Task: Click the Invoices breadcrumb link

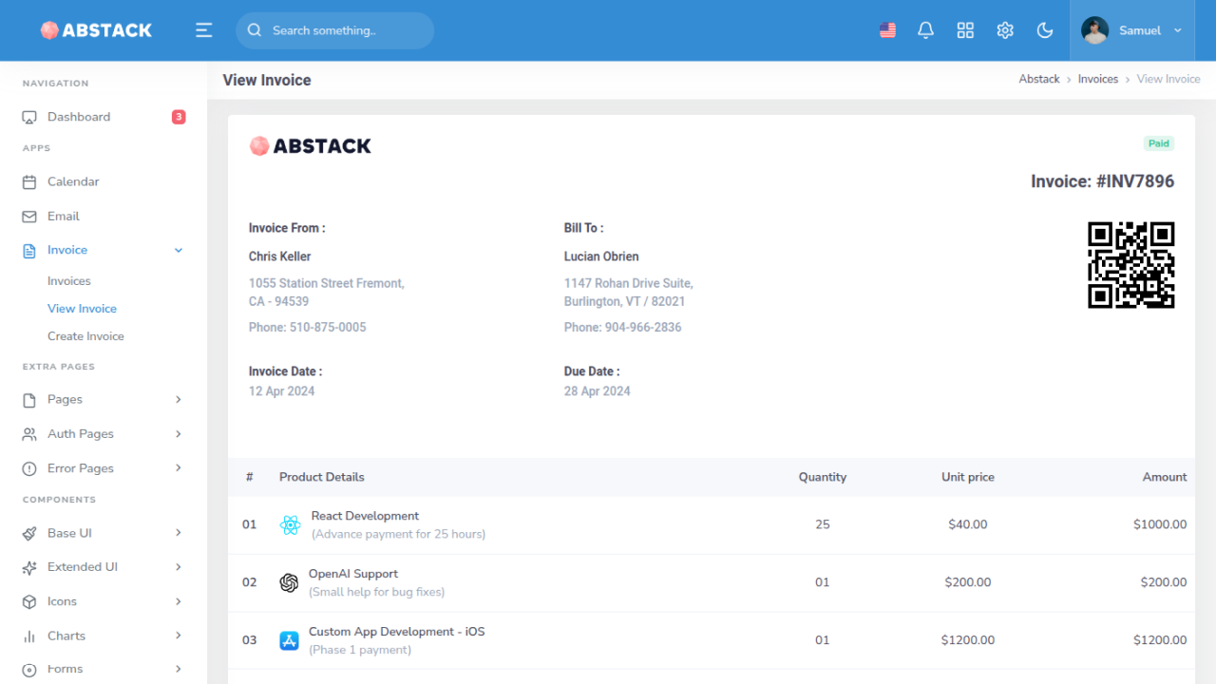Action: [1098, 79]
